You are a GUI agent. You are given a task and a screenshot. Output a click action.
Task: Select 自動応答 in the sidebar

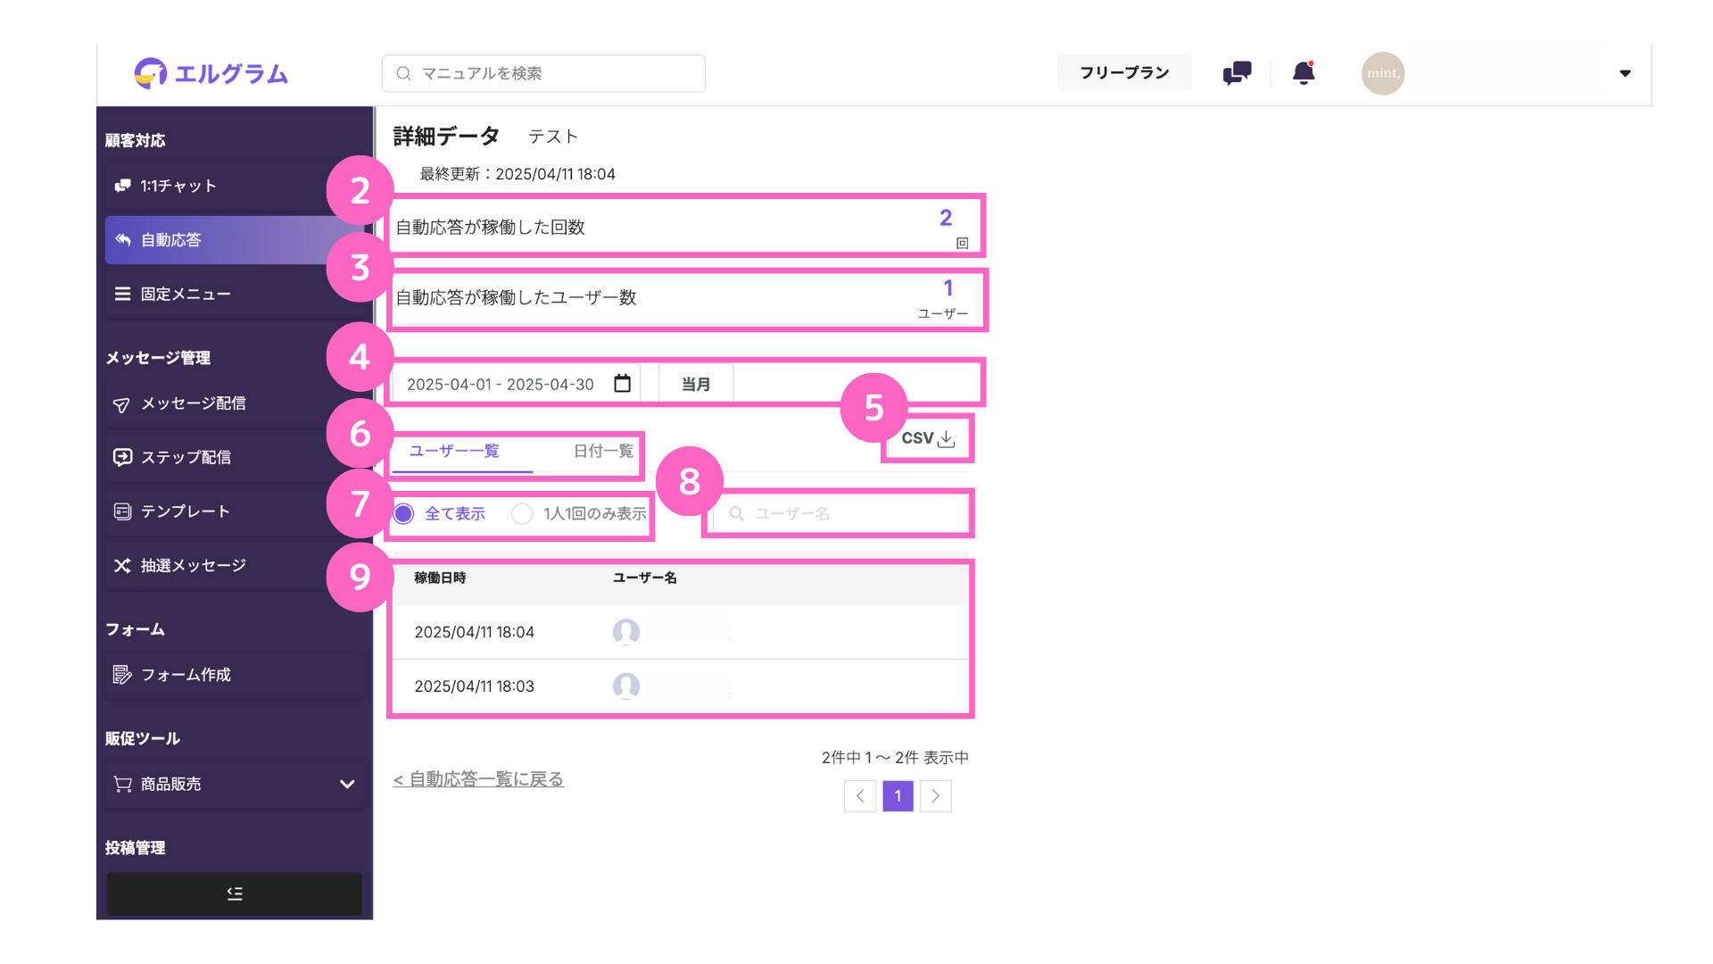tap(234, 240)
